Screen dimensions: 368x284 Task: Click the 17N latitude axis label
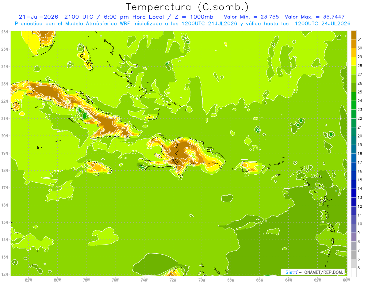tap(5, 188)
